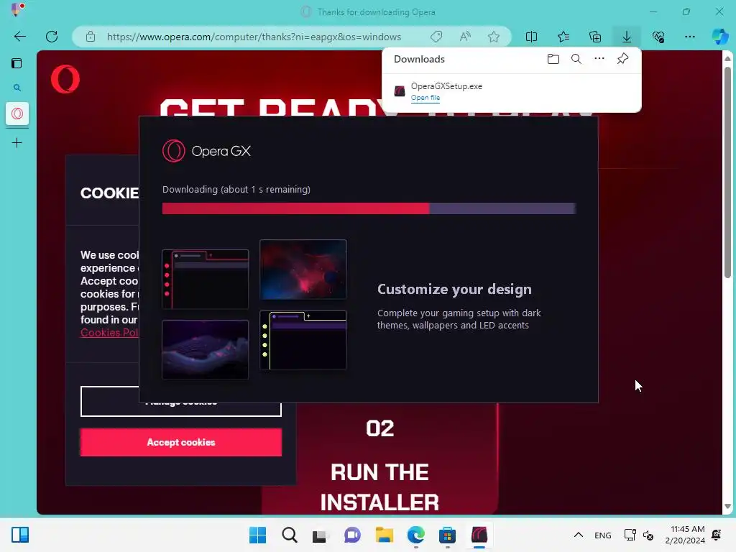Screen dimensions: 736x552
Task: Click the scrollbar down arrow
Action: (727, 507)
